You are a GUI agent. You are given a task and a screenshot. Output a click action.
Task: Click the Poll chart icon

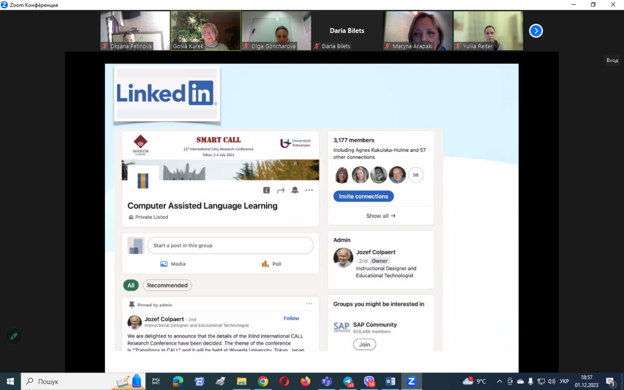click(265, 264)
